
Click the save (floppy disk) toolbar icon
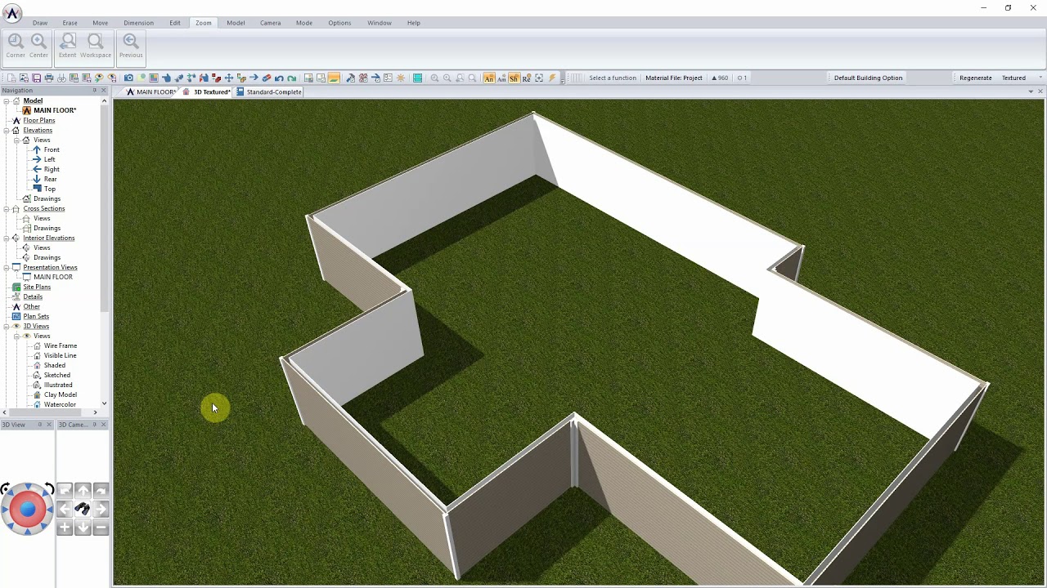click(x=36, y=78)
